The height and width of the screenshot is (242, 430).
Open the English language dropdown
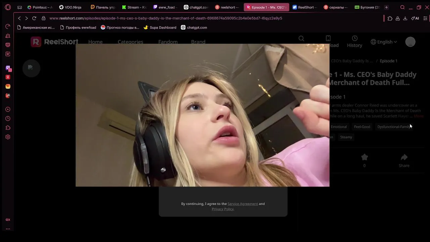coord(384,42)
